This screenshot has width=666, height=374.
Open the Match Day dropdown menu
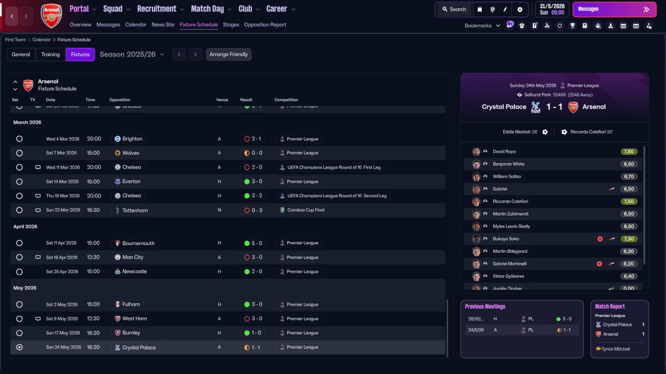click(211, 9)
